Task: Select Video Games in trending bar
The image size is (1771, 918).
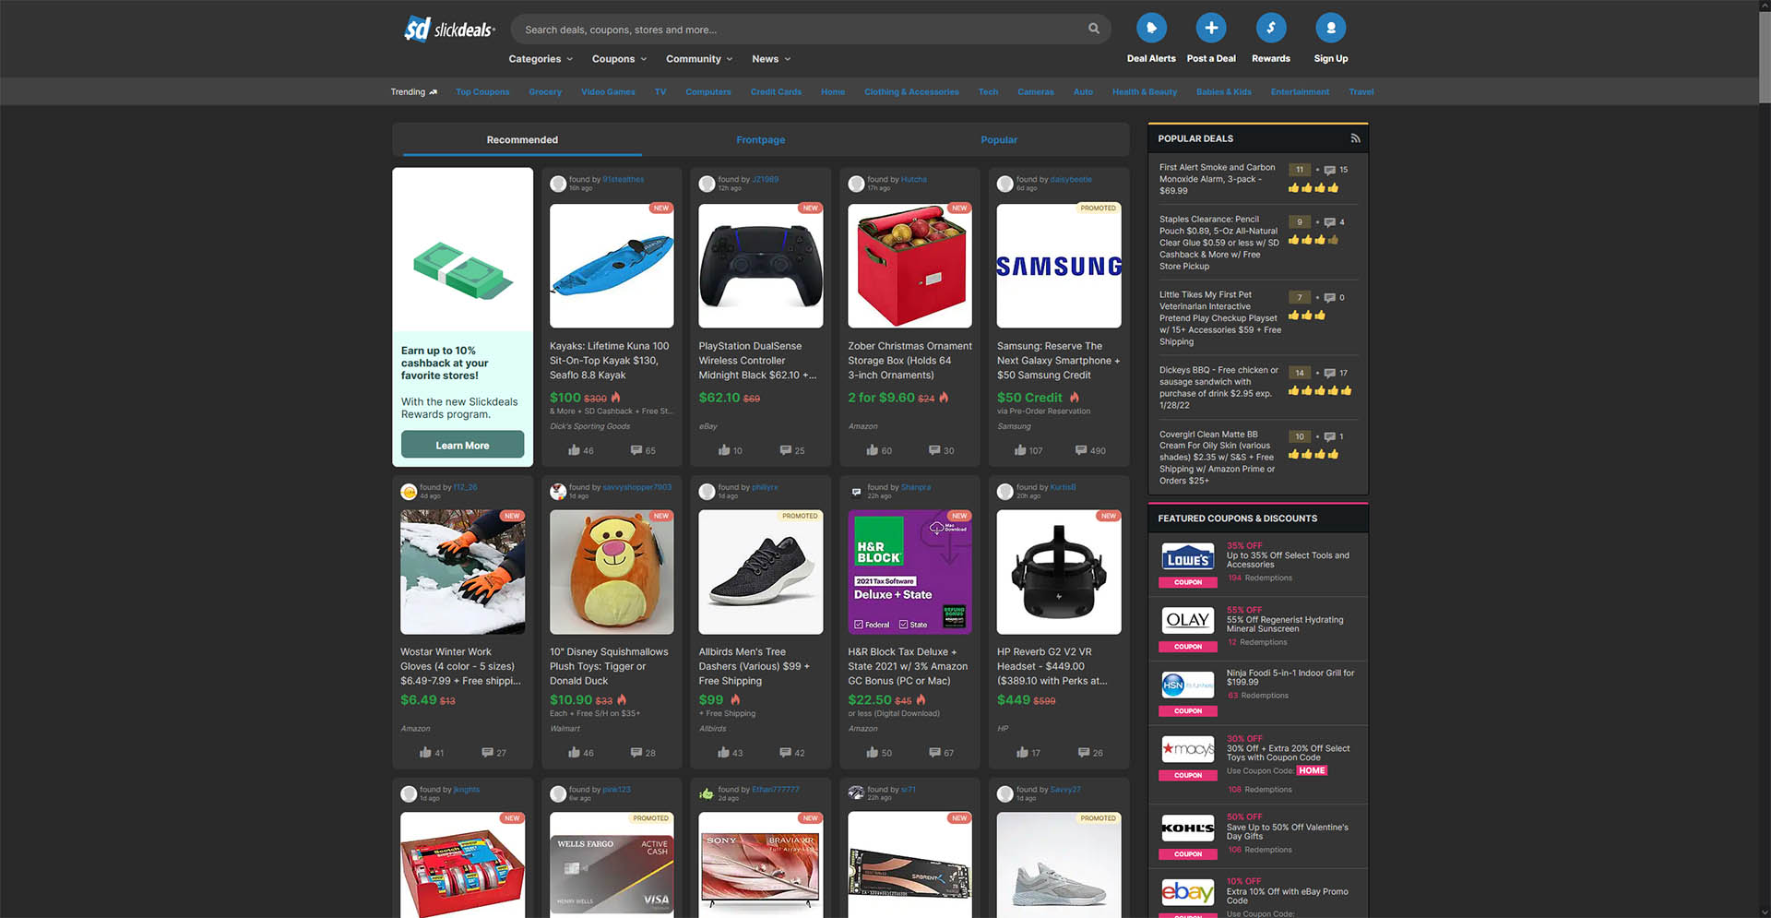Action: tap(608, 92)
